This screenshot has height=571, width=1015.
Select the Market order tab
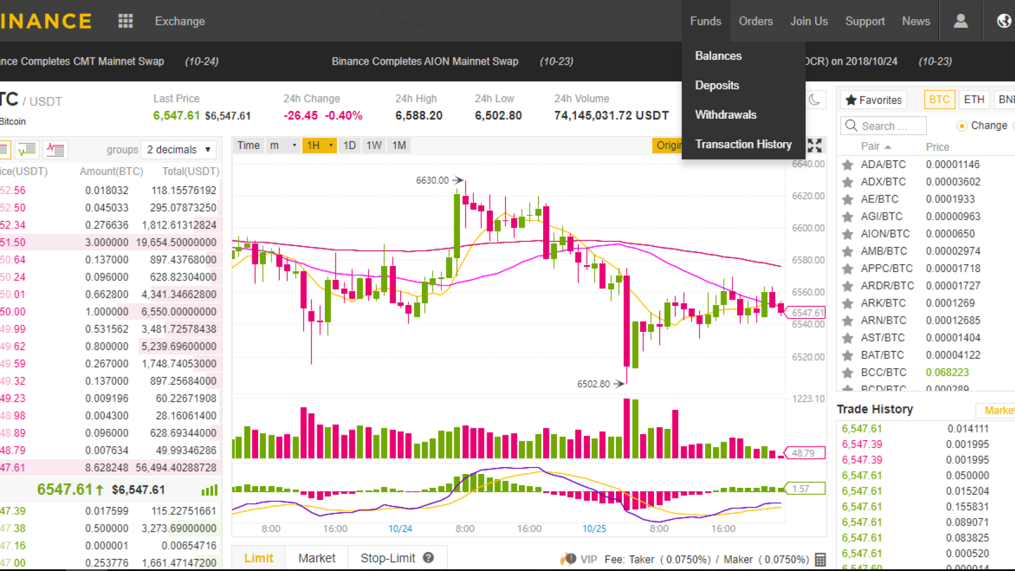(317, 558)
